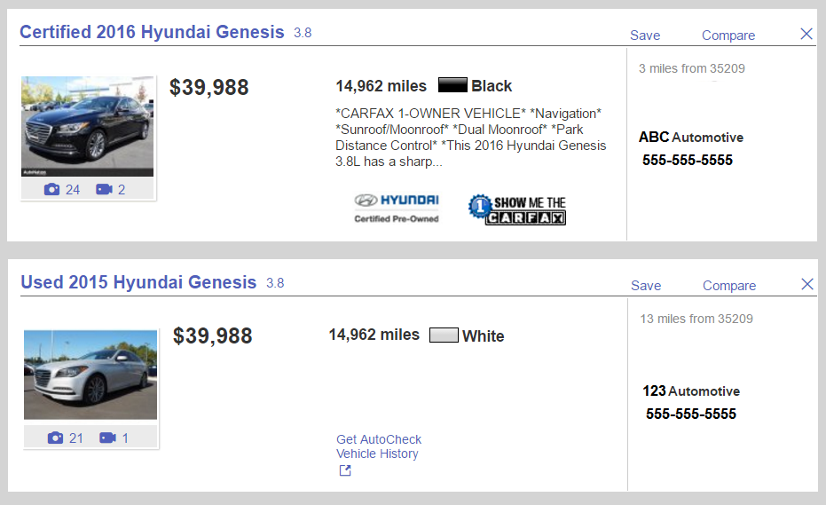Screen dimensions: 826x505
Task: Open Certified 2016 Hyundai Genesis title link
Action: [x=152, y=32]
